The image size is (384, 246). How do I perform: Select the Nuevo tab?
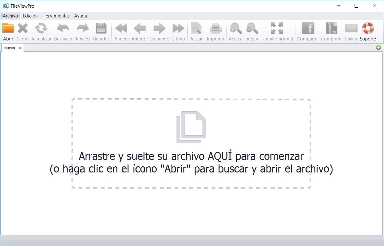point(10,48)
